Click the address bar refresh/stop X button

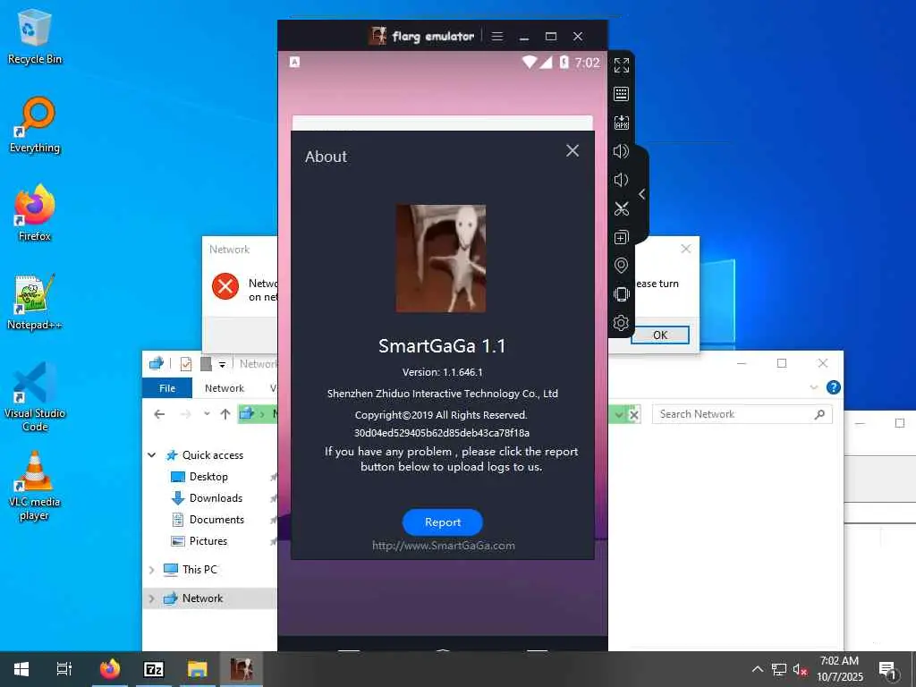click(634, 415)
